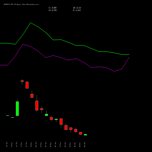This screenshot has height=152, width=152.
Task: Click the 17 Nov date label
Action: 21,144
